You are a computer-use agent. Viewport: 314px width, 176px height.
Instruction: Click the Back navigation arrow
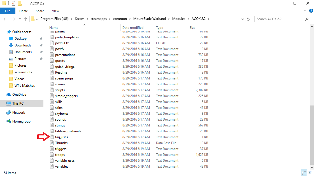click(5, 19)
